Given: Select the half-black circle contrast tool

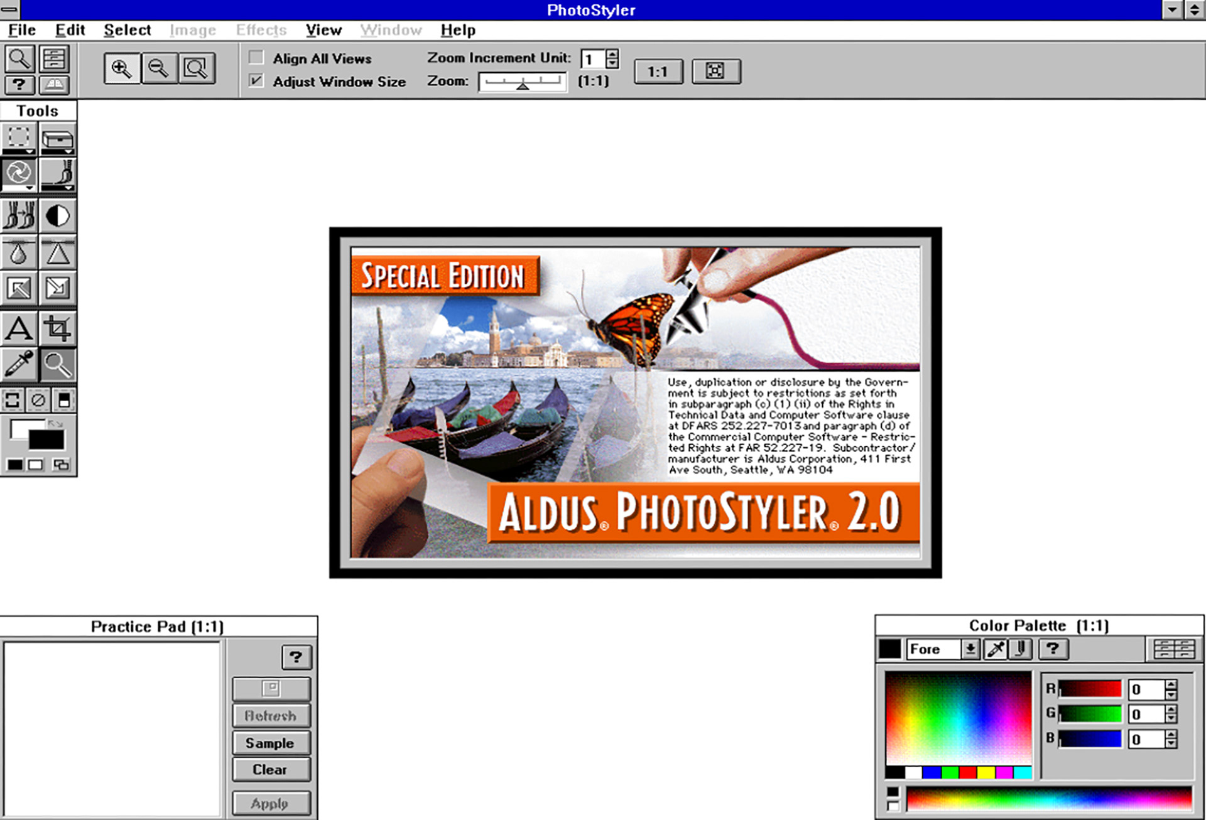Looking at the screenshot, I should 58,216.
